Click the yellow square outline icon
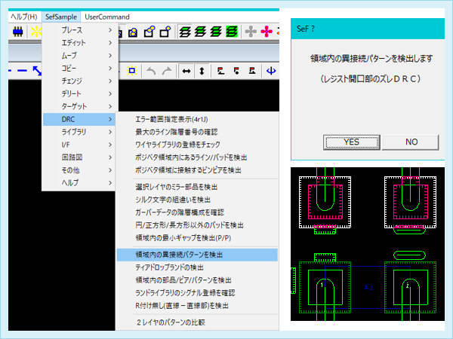The height and width of the screenshot is (339, 453). tap(131, 71)
